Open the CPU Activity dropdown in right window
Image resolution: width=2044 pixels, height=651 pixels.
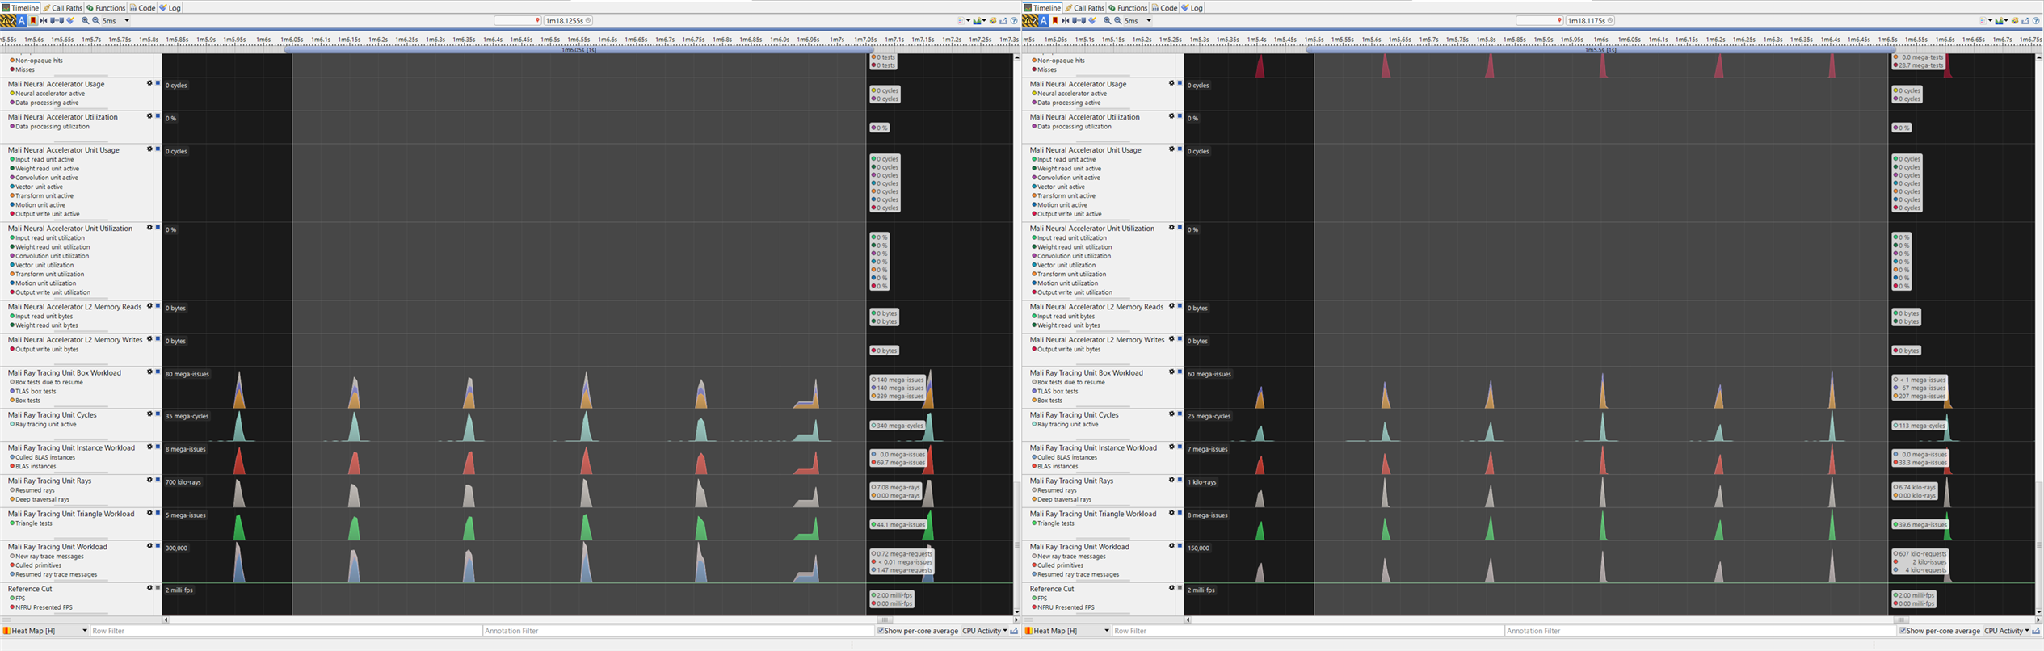point(2007,631)
